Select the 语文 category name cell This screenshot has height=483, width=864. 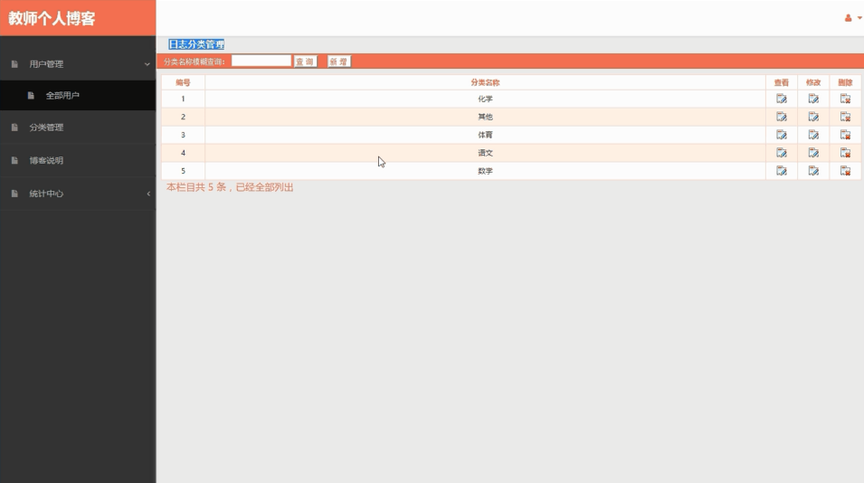point(486,153)
